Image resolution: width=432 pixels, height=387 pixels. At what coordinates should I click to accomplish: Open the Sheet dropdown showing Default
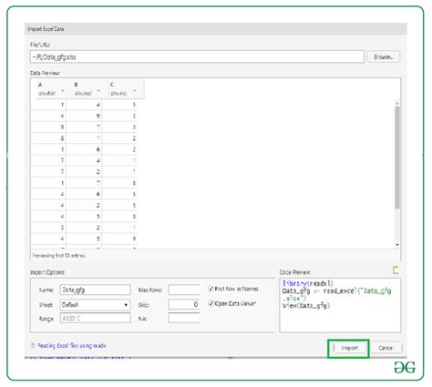tap(96, 304)
